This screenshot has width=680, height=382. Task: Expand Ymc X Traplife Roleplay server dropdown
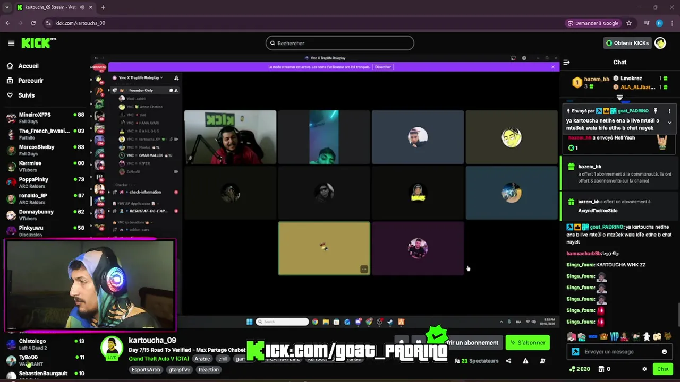coord(141,78)
